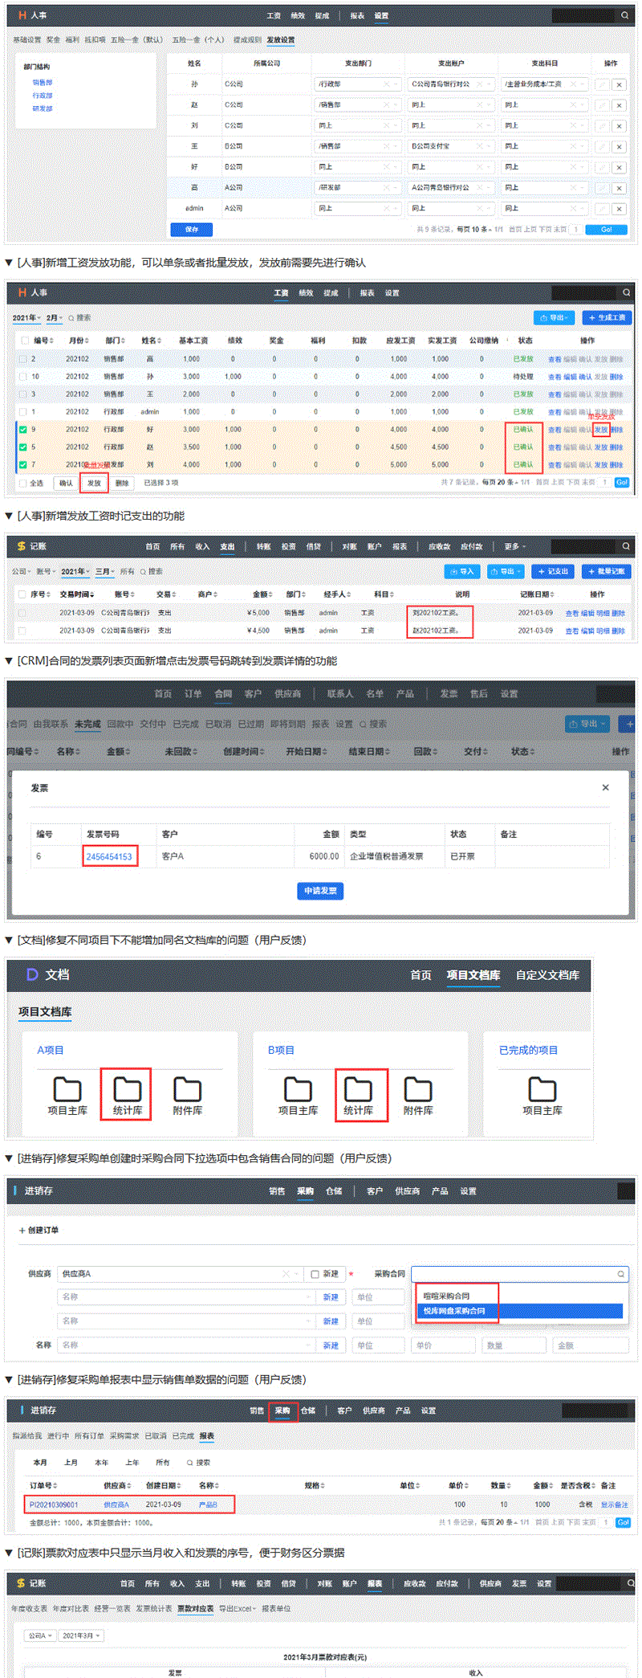
Task: Click the search magnifier in top 人事 header
Action: (624, 15)
